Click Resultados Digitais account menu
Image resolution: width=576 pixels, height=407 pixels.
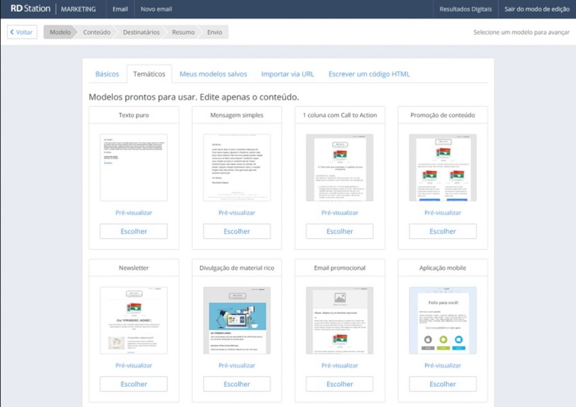click(465, 9)
